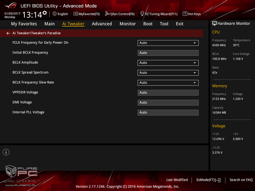Open the Exit tab
Screen dimensions: 255x191
(x=180, y=24)
